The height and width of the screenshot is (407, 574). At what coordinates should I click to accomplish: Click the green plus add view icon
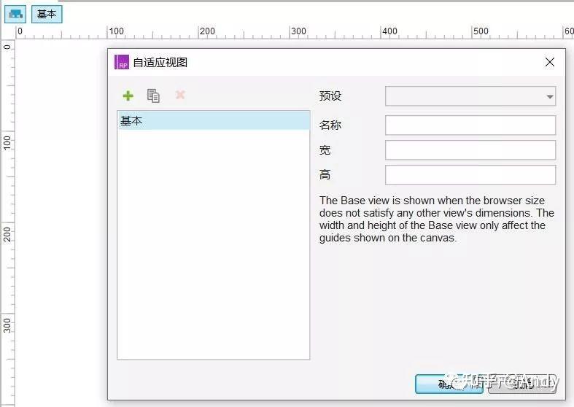128,96
